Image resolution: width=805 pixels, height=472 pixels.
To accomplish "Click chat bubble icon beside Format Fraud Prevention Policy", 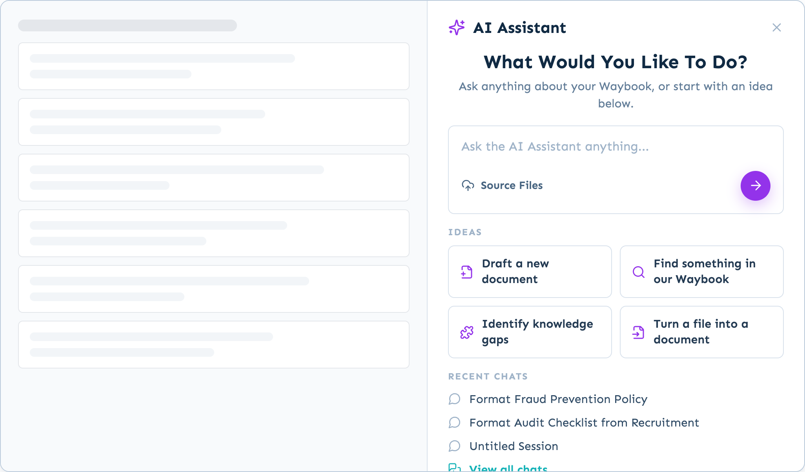I will pyautogui.click(x=454, y=399).
